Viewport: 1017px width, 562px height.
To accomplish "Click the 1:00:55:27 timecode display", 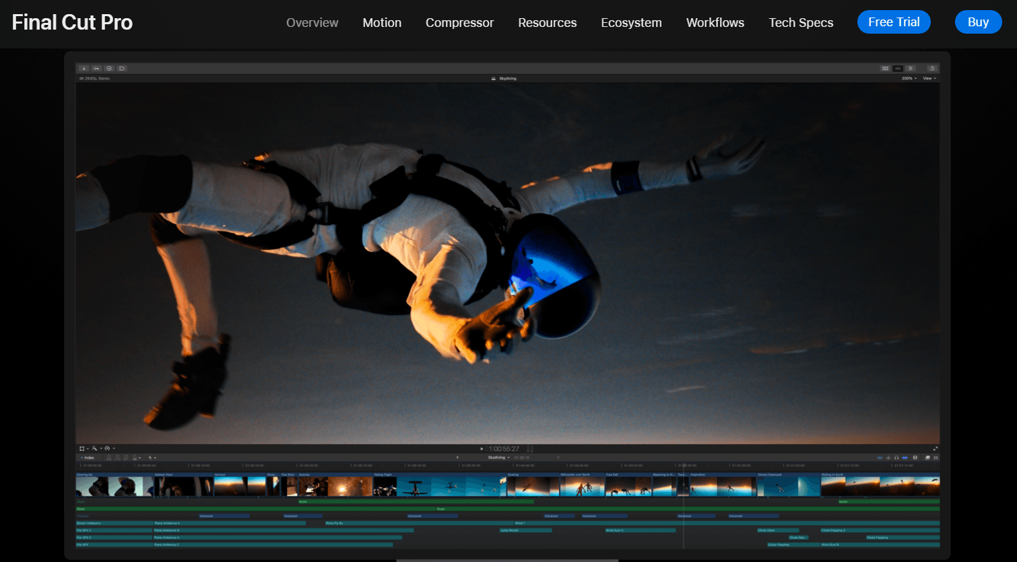I will pos(504,448).
